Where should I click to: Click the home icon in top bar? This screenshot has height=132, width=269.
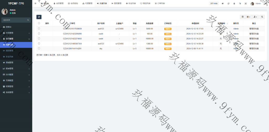[x=223, y=3]
